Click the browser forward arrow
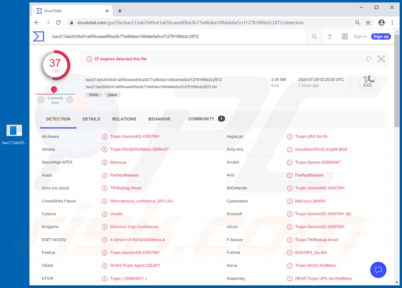The width and height of the screenshot is (402, 288). point(47,22)
